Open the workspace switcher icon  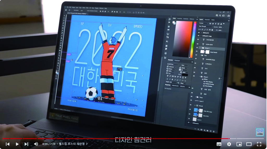223,16
